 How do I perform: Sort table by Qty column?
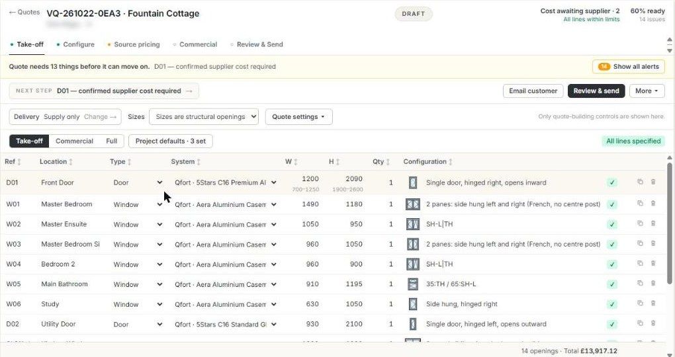[381, 162]
